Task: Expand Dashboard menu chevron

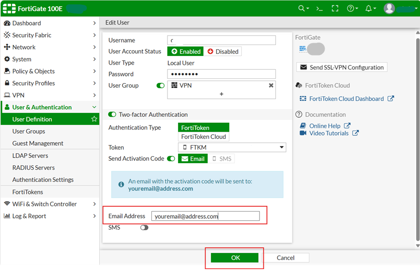Action: click(94, 23)
